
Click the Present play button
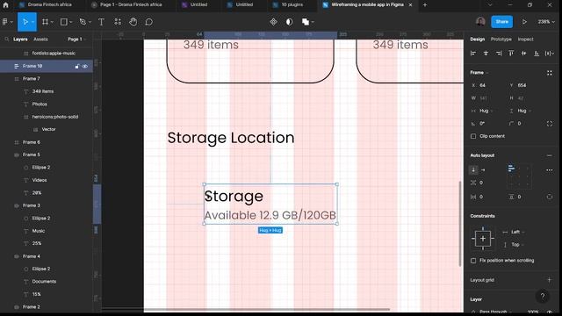(x=524, y=22)
